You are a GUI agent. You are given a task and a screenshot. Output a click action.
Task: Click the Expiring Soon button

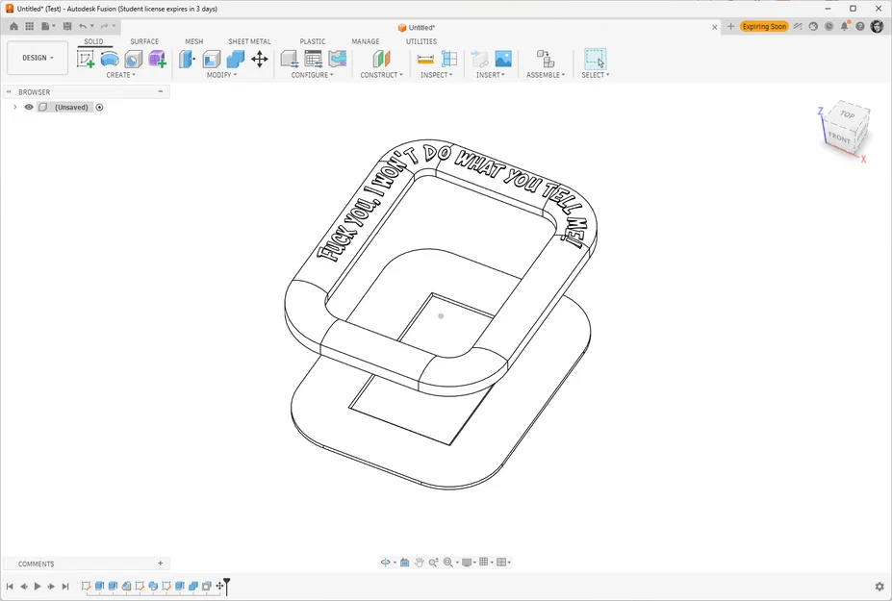pos(764,26)
